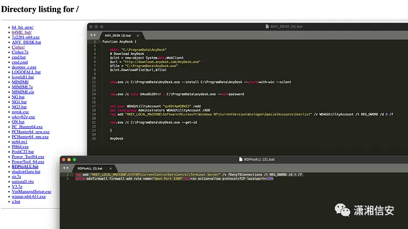Click file icon in ANY_DESK (3).bat title bar

[x=267, y=27]
